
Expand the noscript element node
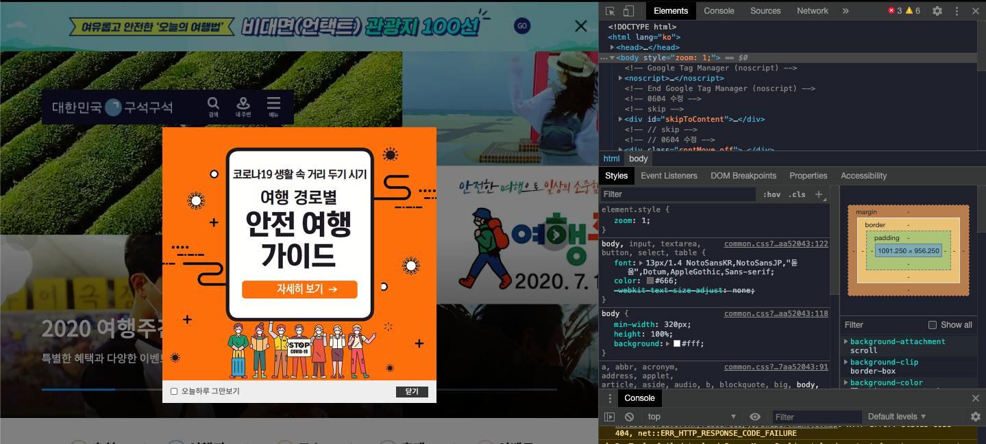tap(620, 78)
